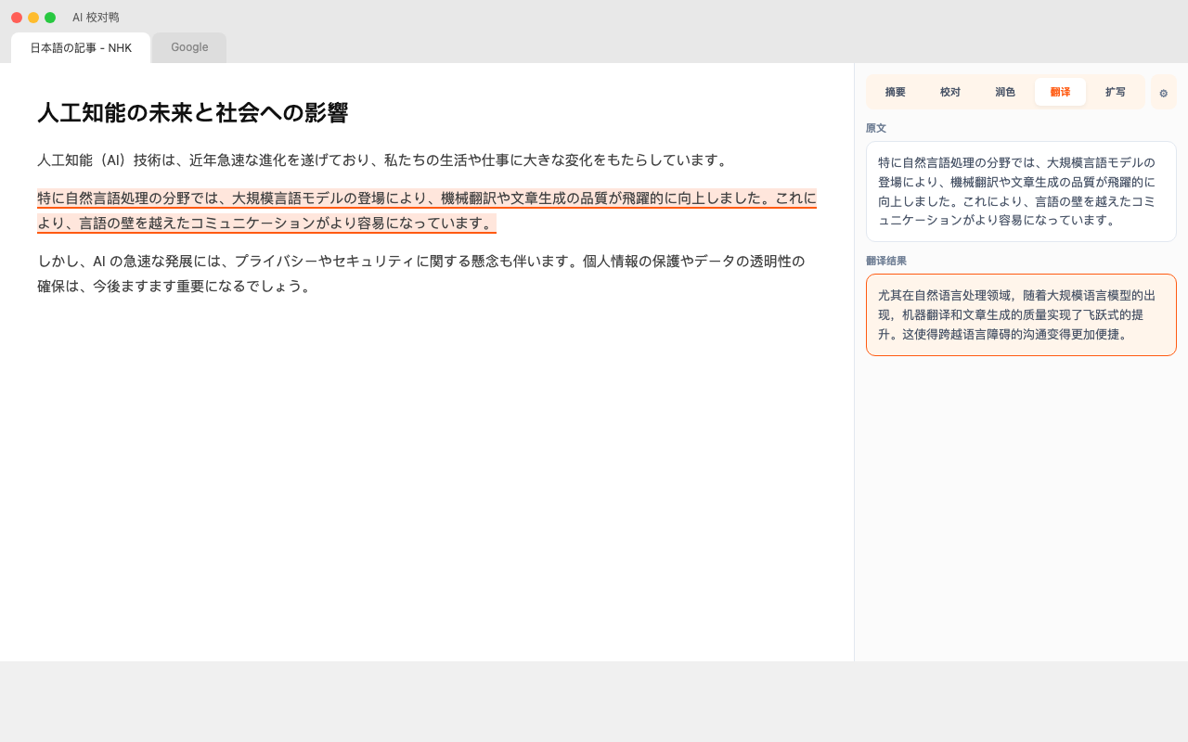The image size is (1188, 742).
Task: Open the settings gear icon
Action: coord(1163,92)
